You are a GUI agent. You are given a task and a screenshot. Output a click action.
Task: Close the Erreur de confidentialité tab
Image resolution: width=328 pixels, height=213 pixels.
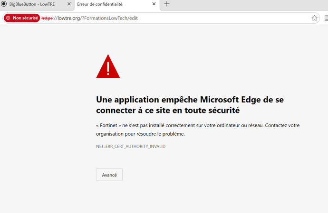pos(154,4)
